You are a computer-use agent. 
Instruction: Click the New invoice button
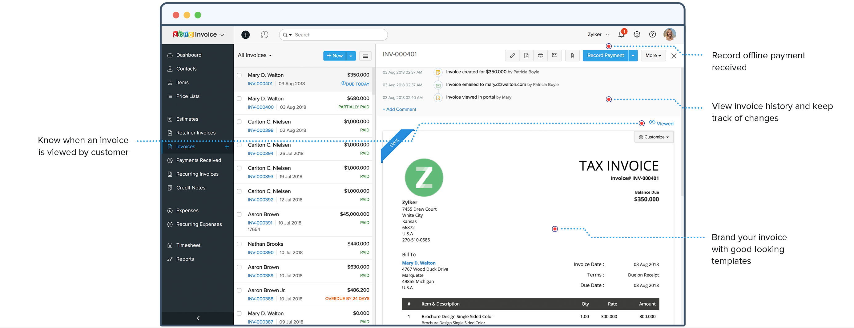[x=335, y=56]
